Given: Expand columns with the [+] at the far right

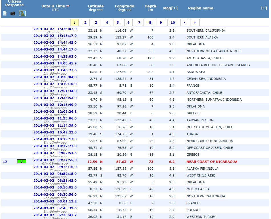Looking at the screenshot, I should click(264, 8).
